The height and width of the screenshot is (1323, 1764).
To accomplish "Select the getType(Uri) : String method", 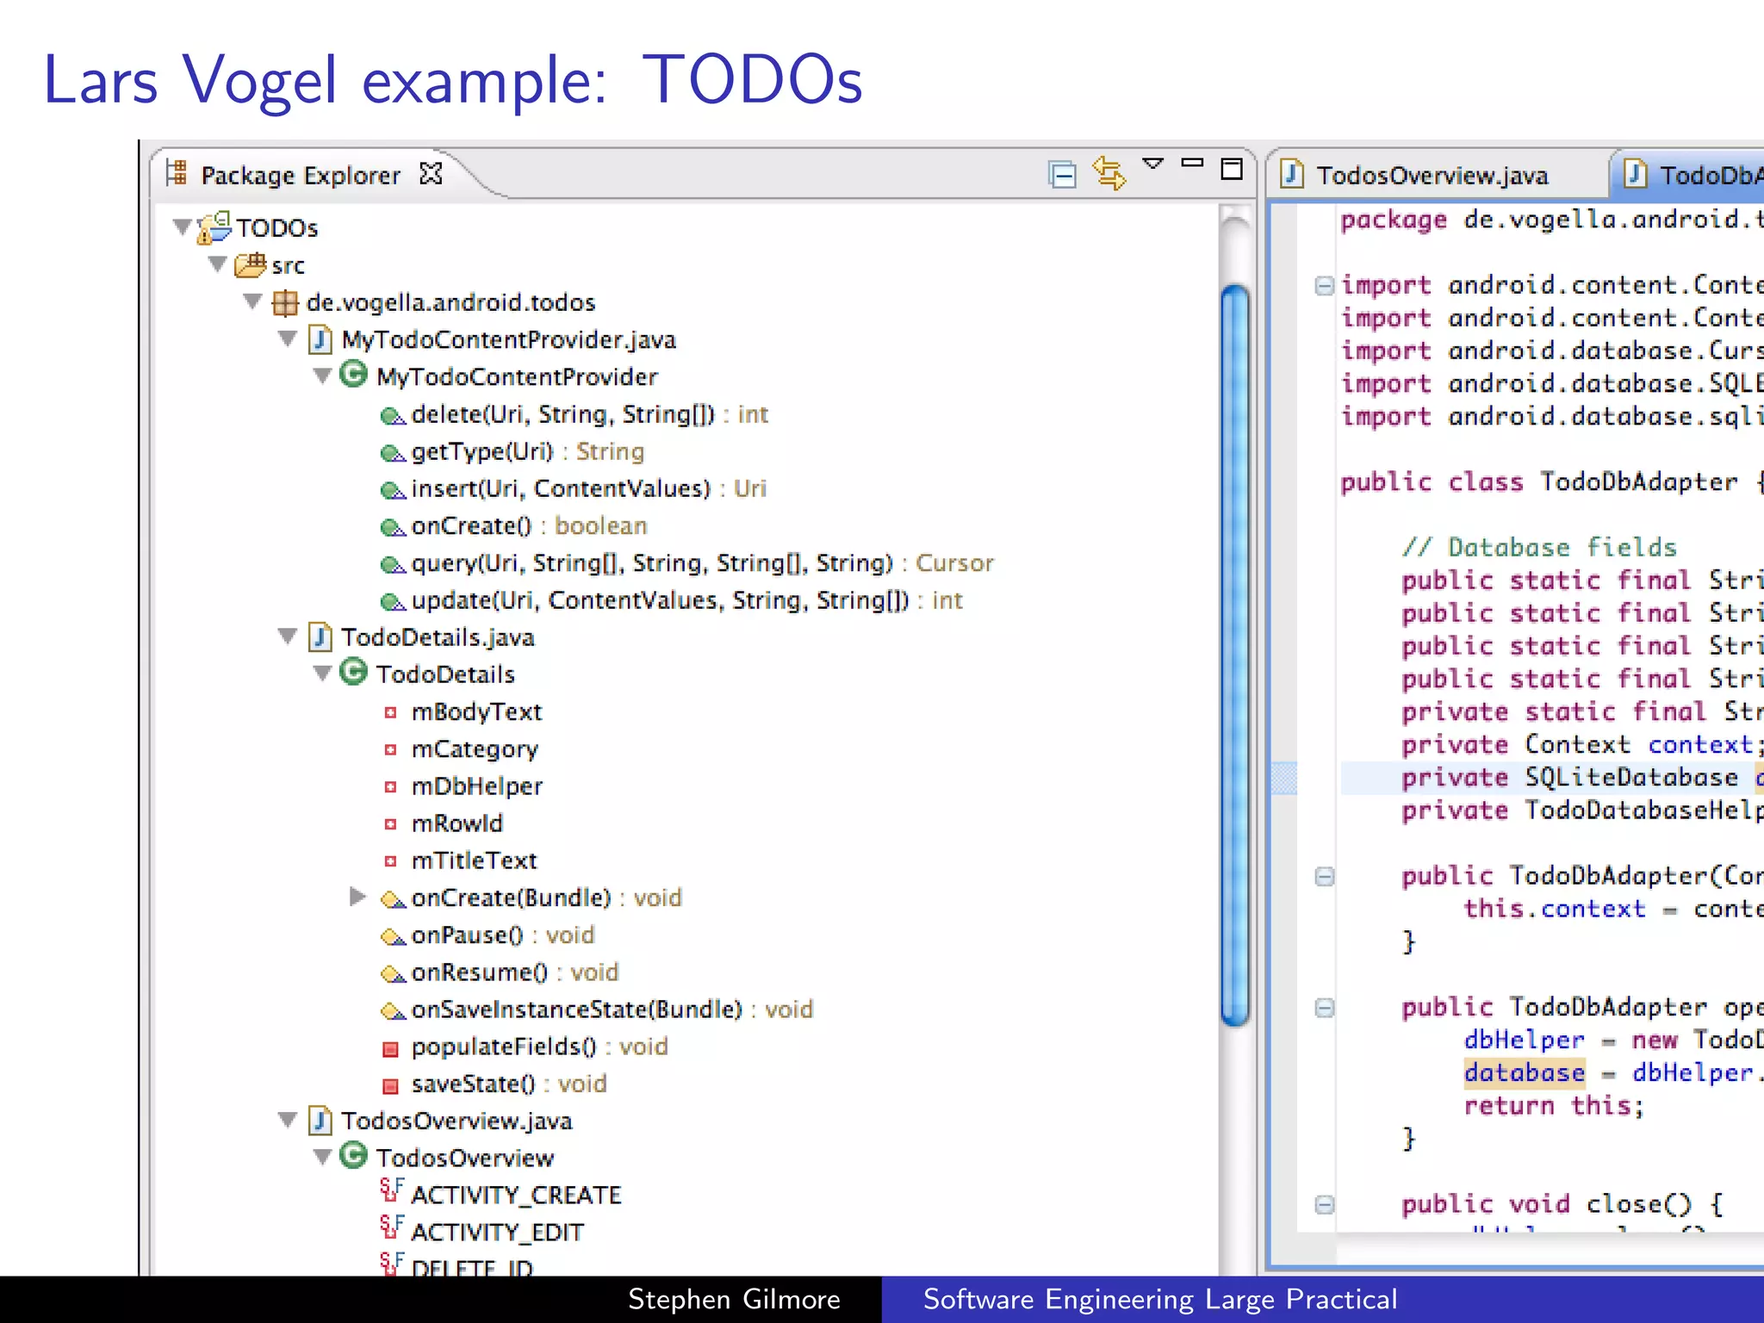I will click(527, 451).
